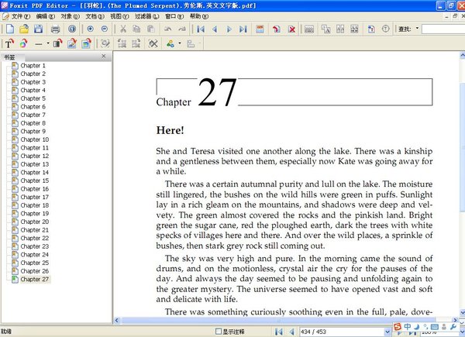The width and height of the screenshot is (465, 337).
Task: Go to first page in status bar
Action: (x=278, y=332)
